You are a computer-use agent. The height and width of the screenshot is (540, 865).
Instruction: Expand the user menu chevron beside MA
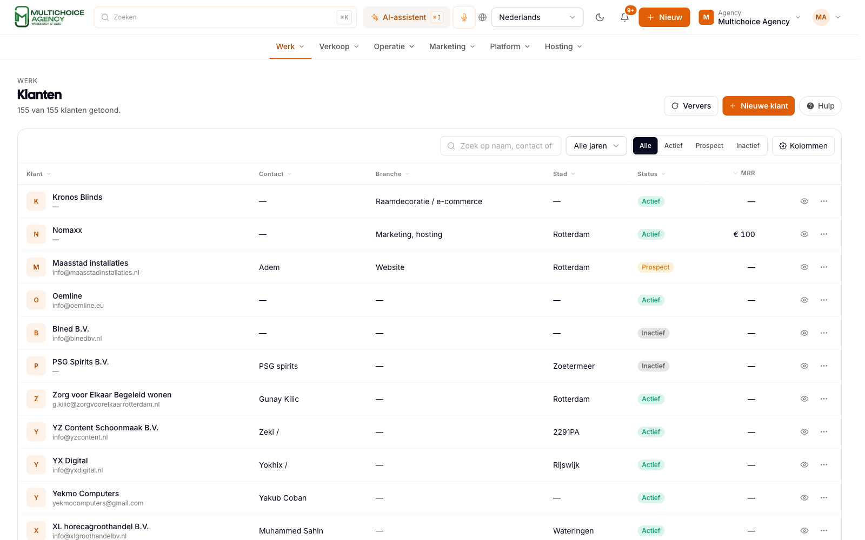[838, 17]
